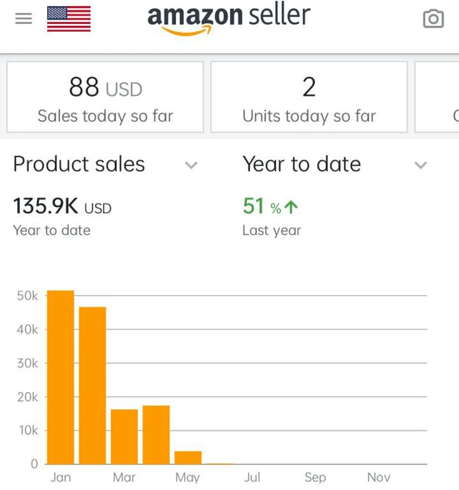This screenshot has height=490, width=459.
Task: Tap the amazon seller logo
Action: 229,19
